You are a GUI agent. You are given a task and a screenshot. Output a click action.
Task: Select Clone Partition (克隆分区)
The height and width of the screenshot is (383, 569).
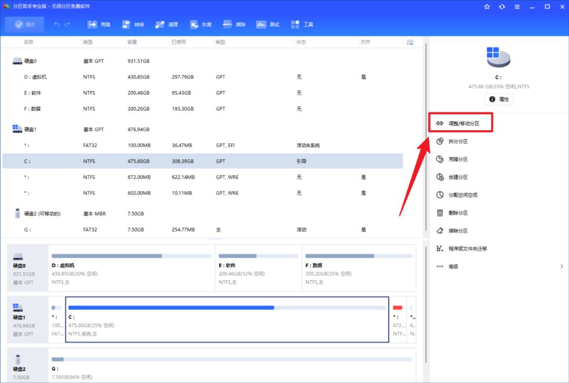[452, 159]
